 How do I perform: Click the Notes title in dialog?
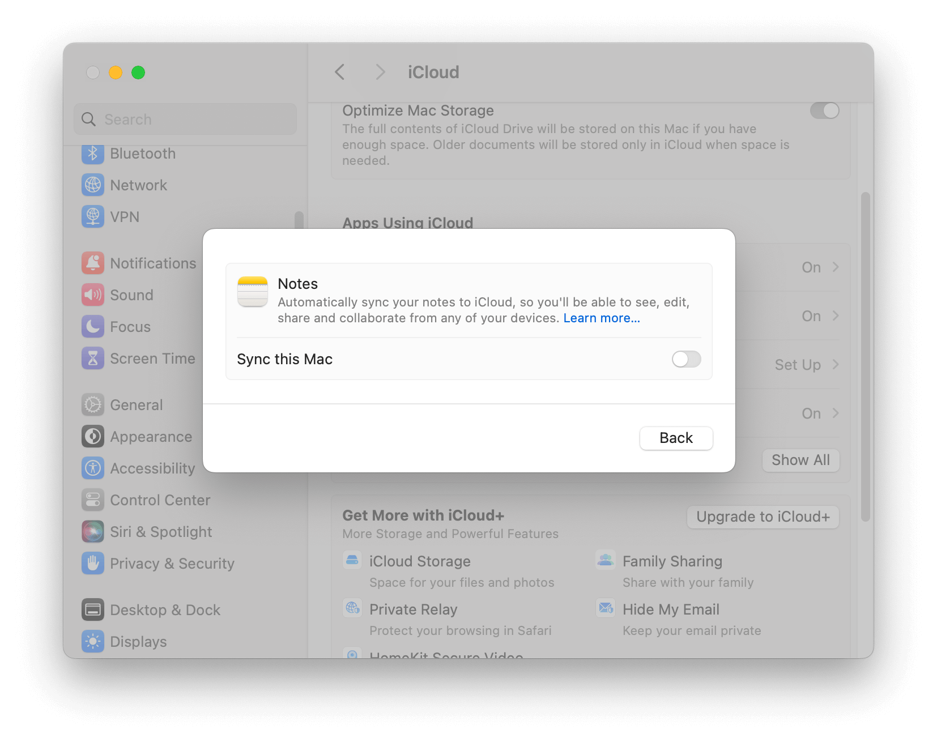coord(298,284)
